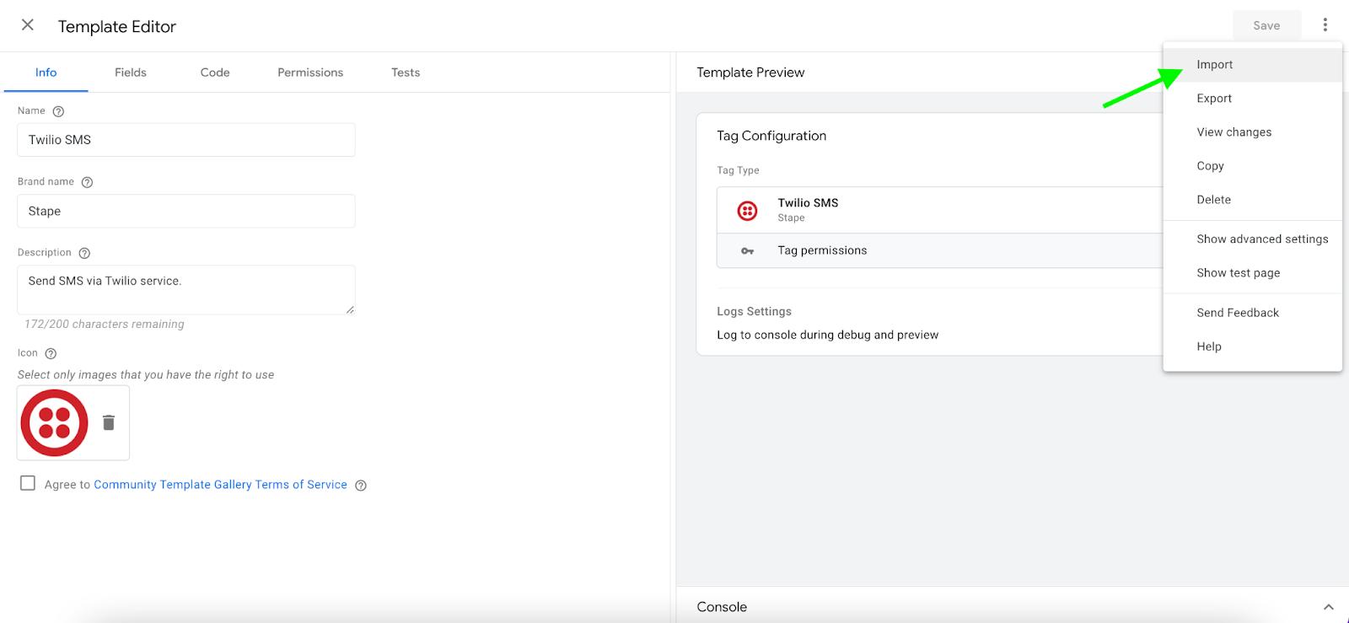Select Import from the menu
This screenshot has height=623, width=1349.
1253,65
